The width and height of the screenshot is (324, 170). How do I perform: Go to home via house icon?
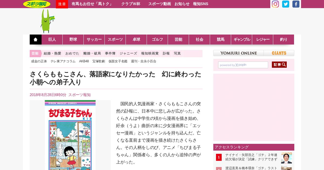pyautogui.click(x=36, y=40)
